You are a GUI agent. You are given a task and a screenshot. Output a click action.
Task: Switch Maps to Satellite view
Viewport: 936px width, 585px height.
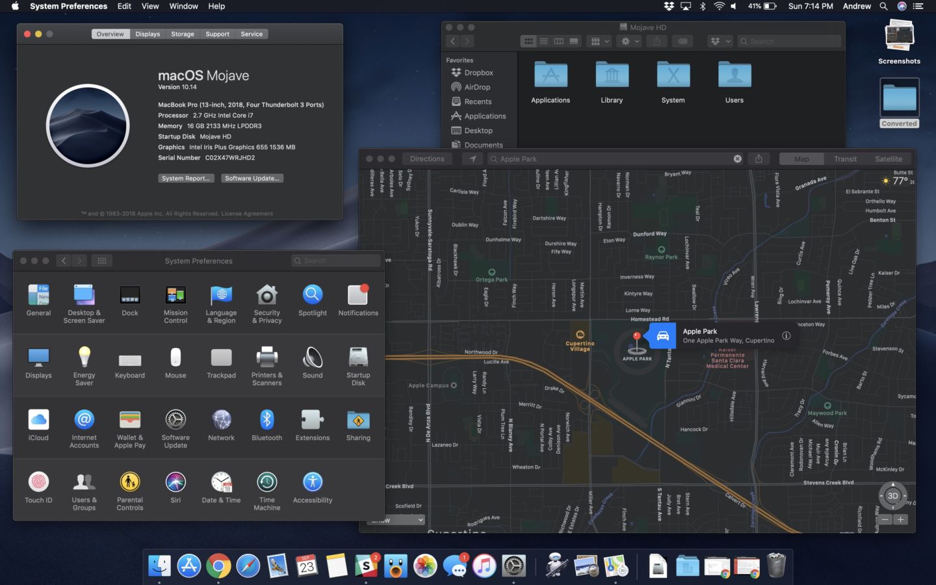point(888,159)
